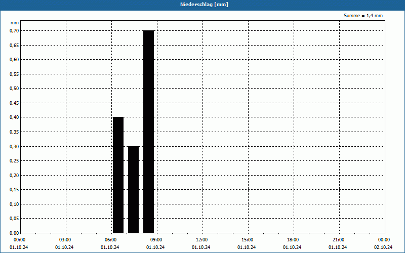405x253 pixels.
Task: Click the y-axis value '0,70'
Action: 14,31
